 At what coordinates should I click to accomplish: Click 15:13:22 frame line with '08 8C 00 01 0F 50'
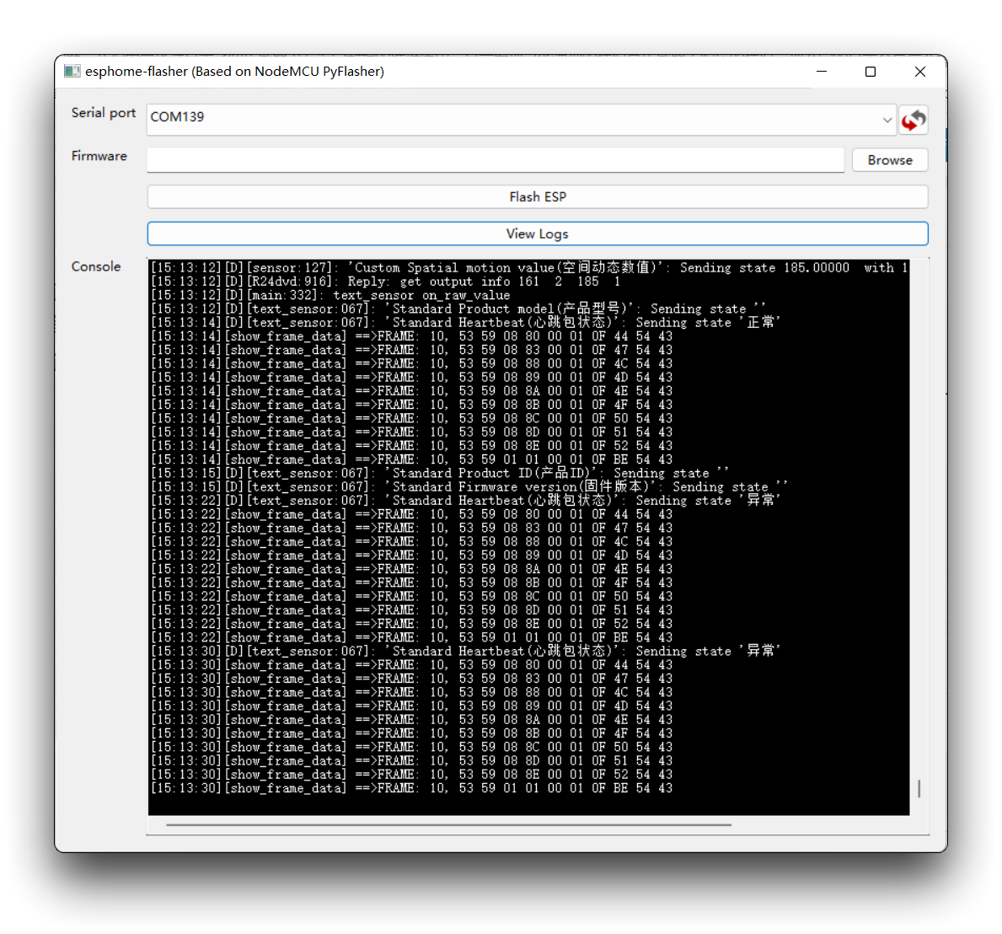pos(411,597)
